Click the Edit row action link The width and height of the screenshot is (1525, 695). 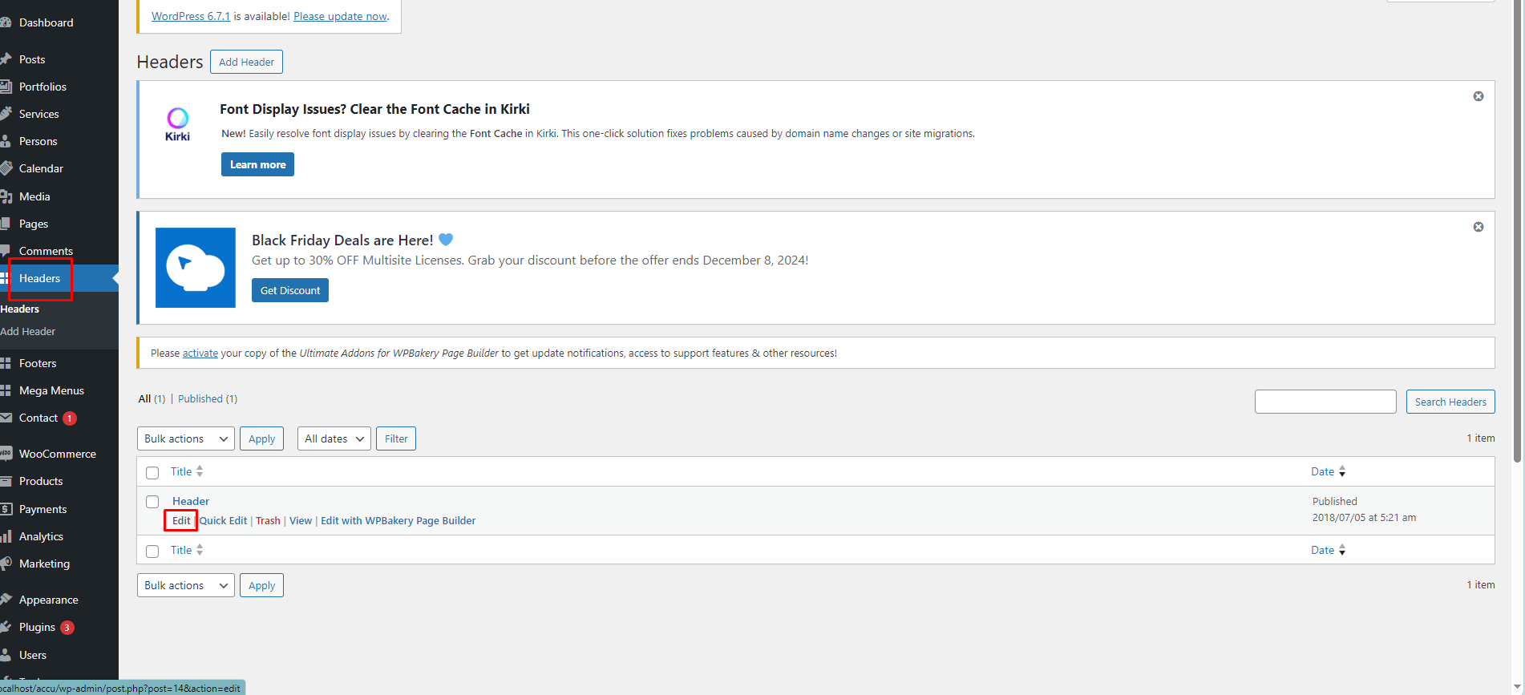(x=181, y=520)
